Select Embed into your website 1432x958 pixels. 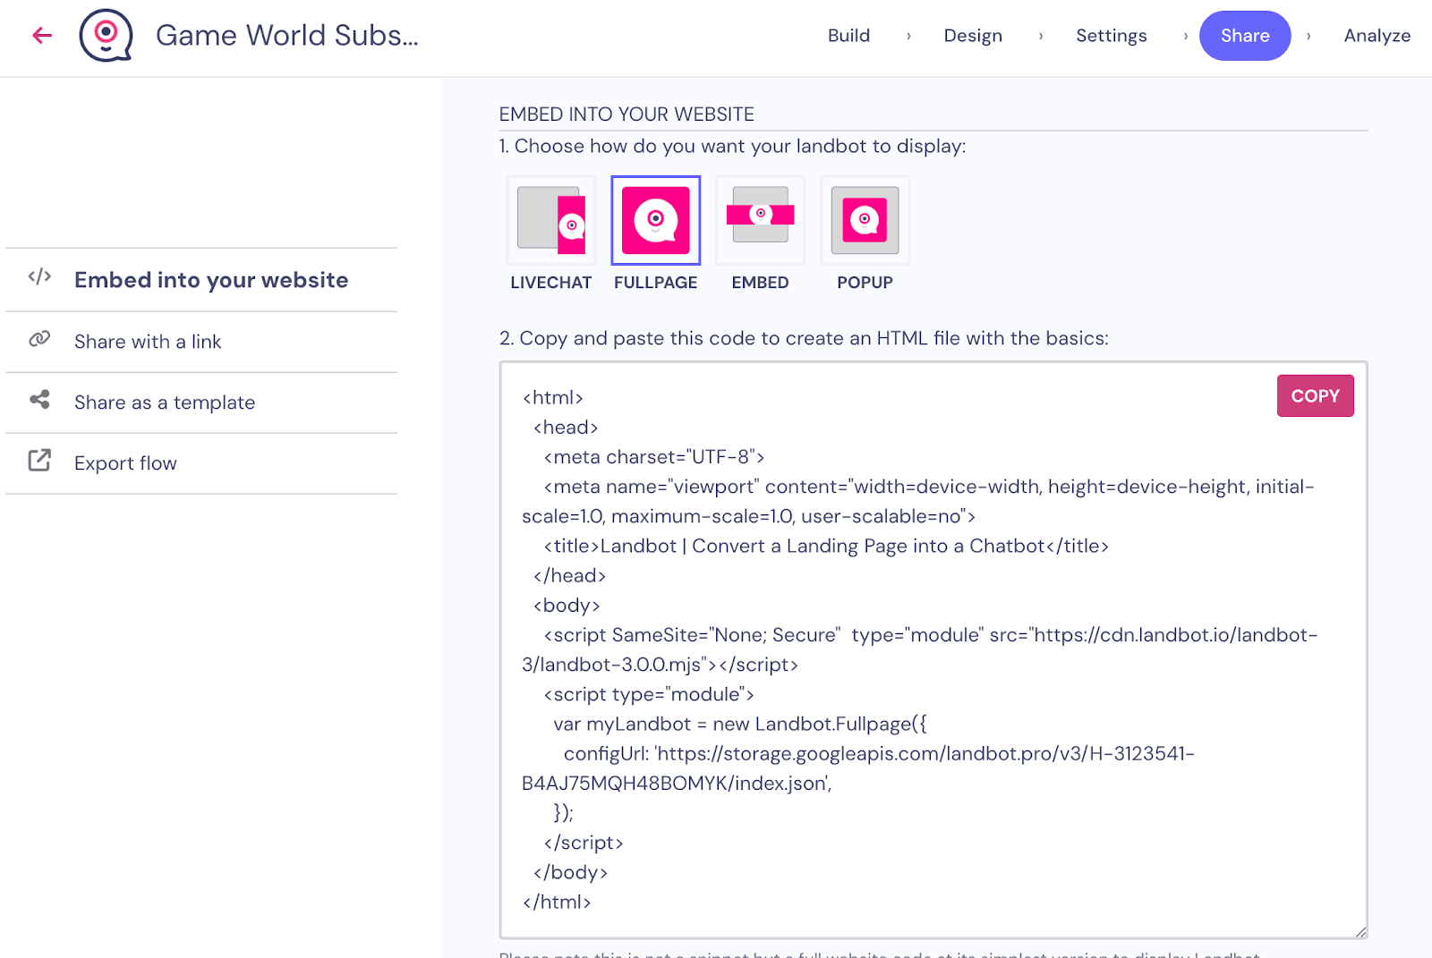click(201, 280)
